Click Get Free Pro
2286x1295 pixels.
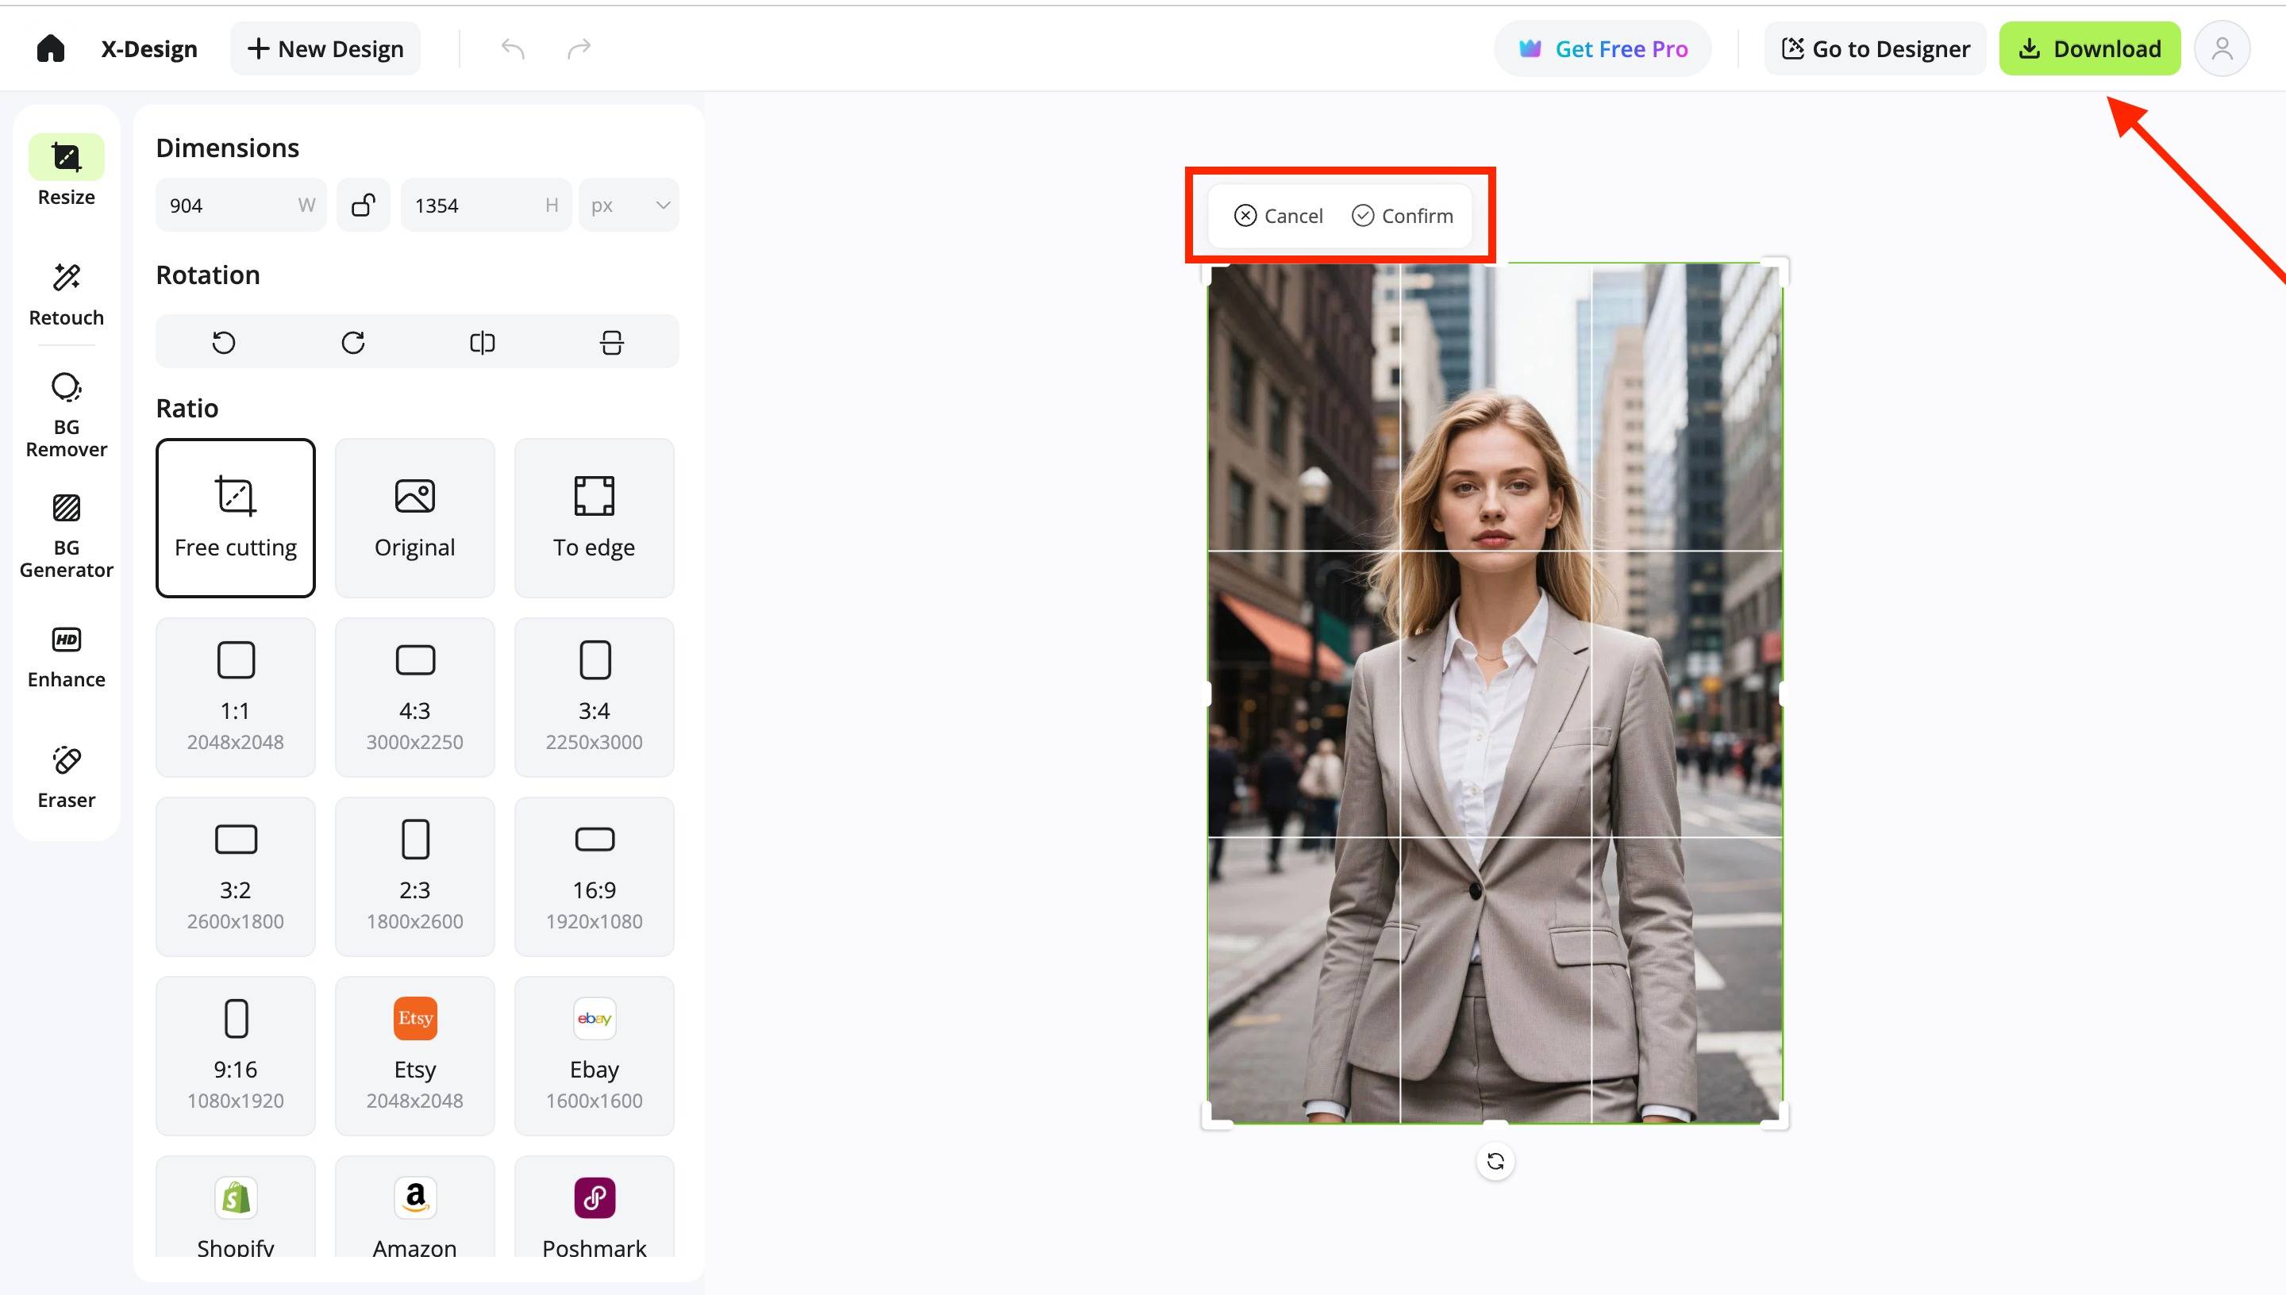click(x=1602, y=48)
